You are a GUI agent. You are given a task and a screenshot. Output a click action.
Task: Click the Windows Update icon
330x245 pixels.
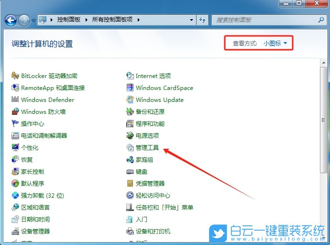tap(130, 100)
